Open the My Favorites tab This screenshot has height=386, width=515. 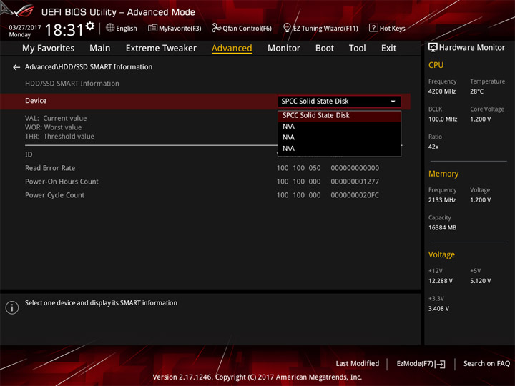click(49, 49)
